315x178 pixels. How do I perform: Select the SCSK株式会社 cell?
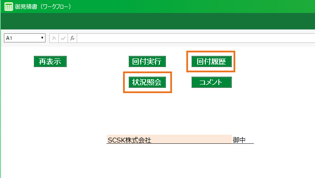(x=169, y=139)
